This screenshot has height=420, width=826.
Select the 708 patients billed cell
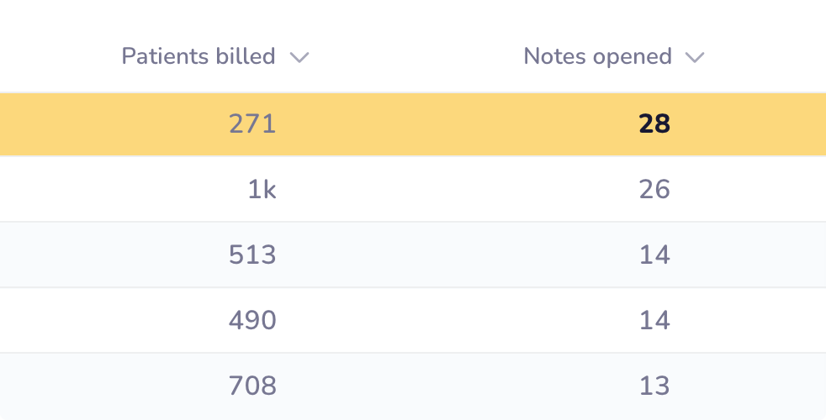click(252, 386)
